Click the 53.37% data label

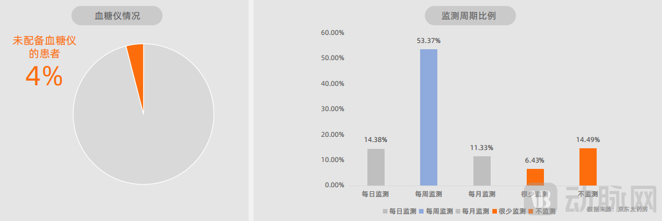click(429, 41)
